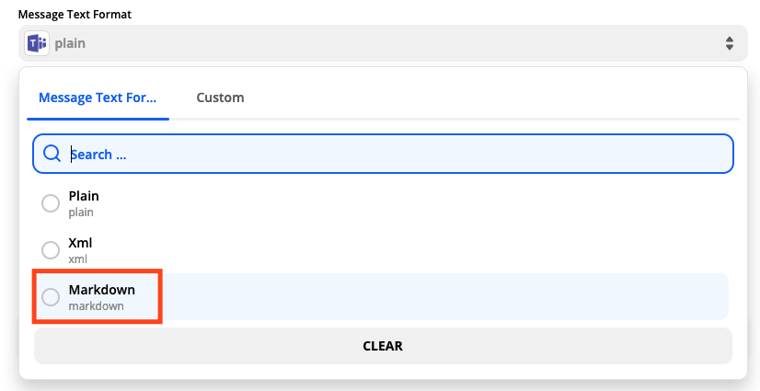Click the magnifying glass search icon

52,154
